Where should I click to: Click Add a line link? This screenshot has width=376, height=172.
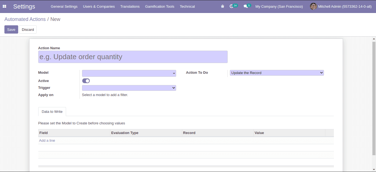click(47, 140)
